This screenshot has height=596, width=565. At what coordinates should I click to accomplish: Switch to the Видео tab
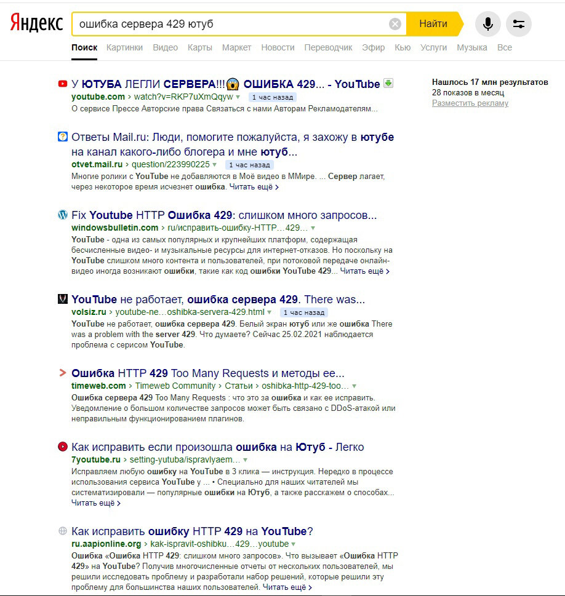pos(165,47)
